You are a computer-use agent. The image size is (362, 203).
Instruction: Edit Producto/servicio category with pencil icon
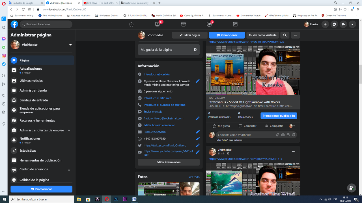198,132
